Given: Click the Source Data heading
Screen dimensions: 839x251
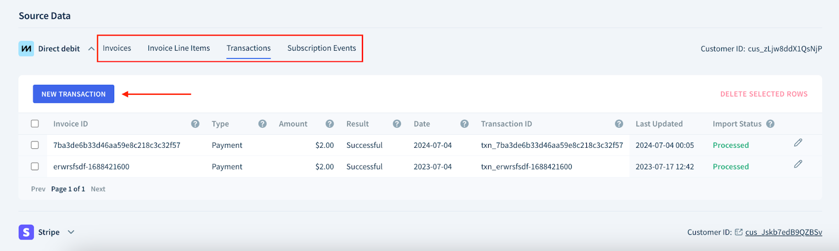Looking at the screenshot, I should click(x=45, y=16).
